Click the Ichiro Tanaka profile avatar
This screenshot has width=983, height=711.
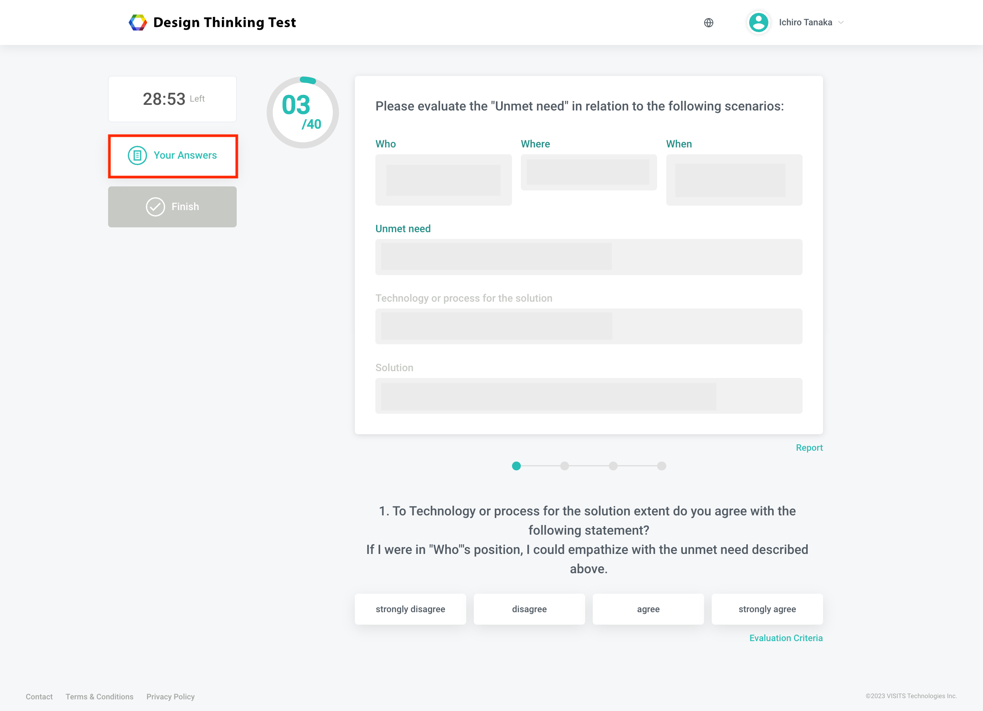(x=758, y=22)
